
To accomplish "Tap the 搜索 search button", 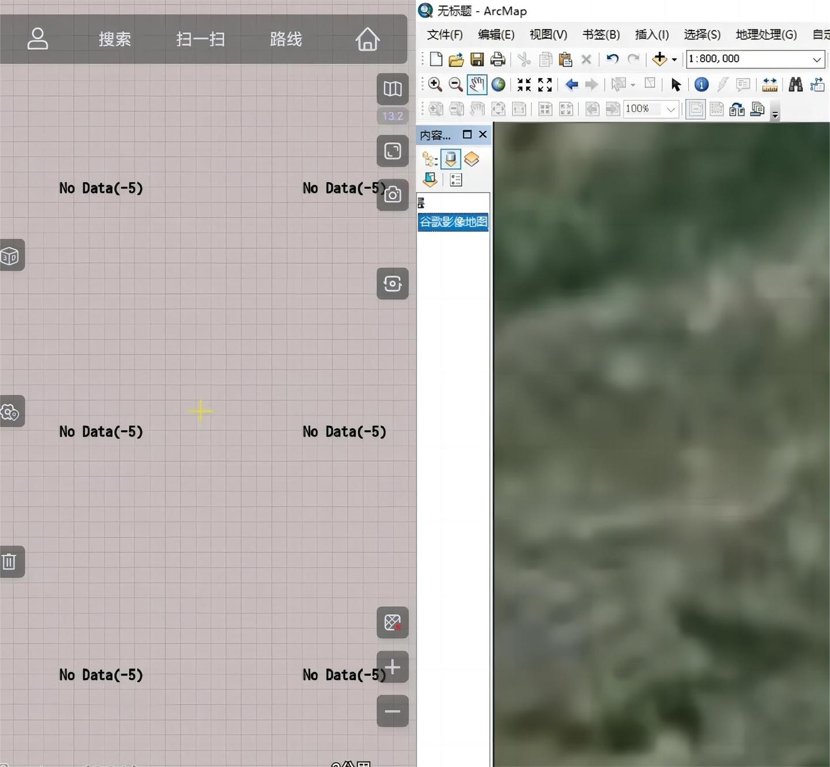I will 115,39.
